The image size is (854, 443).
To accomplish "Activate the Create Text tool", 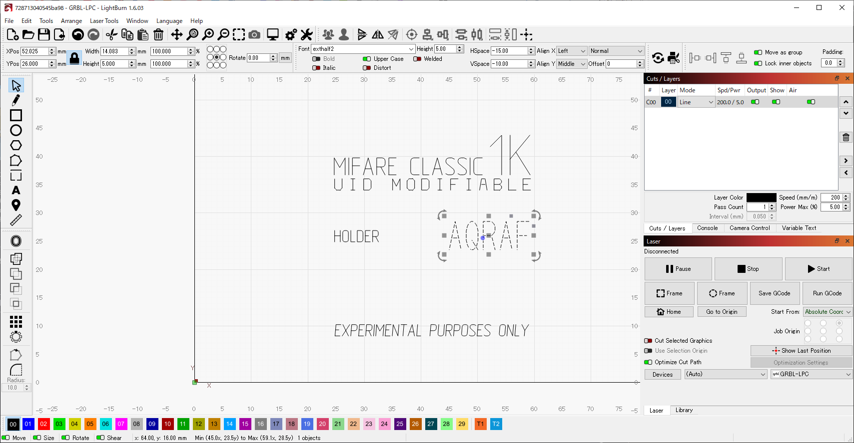I will (x=16, y=191).
